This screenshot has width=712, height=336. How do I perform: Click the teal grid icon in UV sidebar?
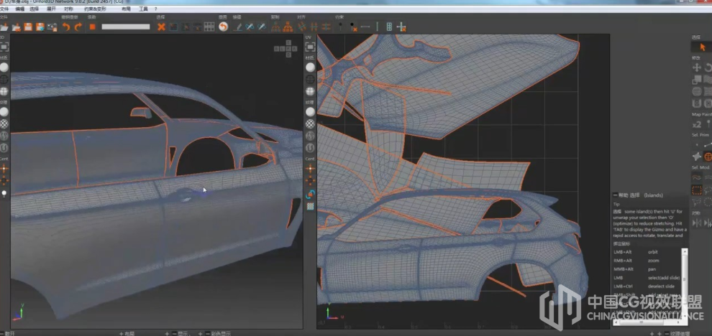[x=311, y=206]
